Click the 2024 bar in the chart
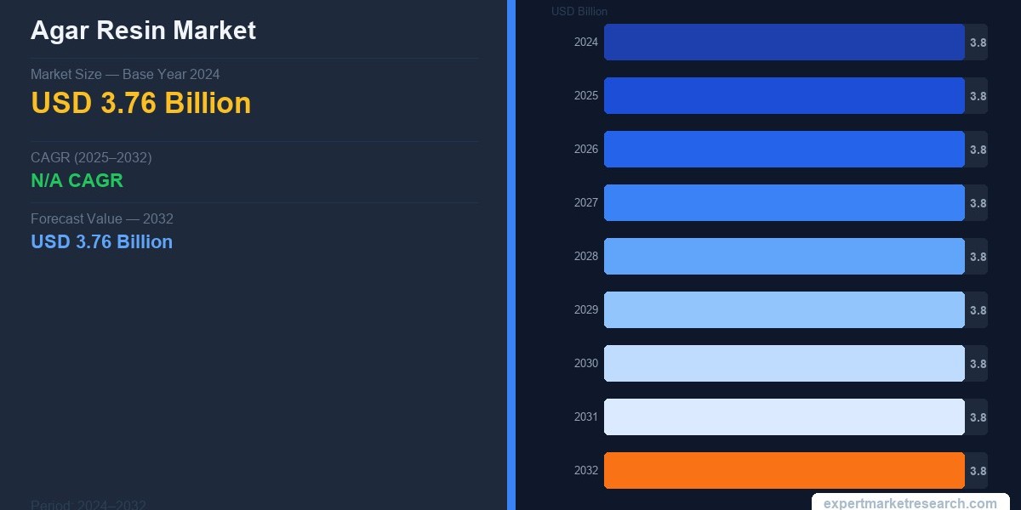Image resolution: width=1021 pixels, height=510 pixels. [x=784, y=42]
